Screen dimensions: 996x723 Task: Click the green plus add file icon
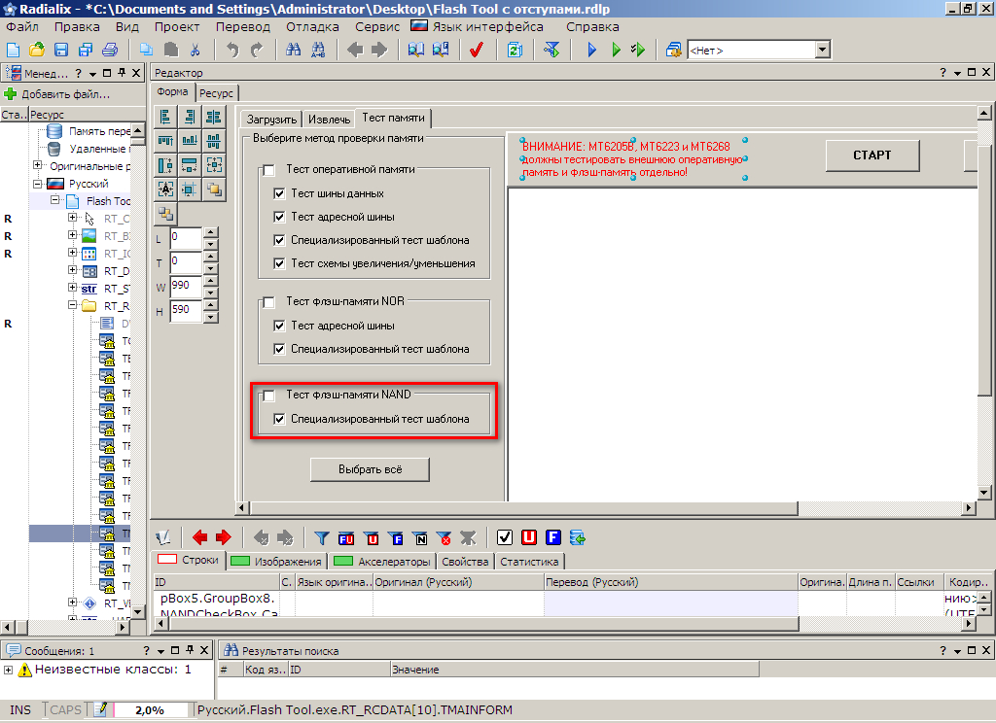(11, 94)
